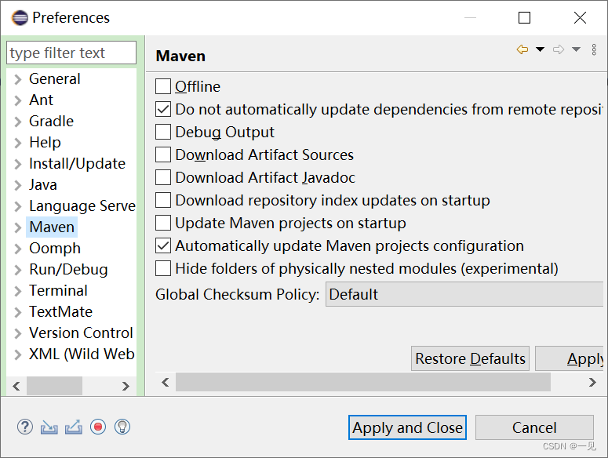The width and height of the screenshot is (608, 458).
Task: Select Run/Debug in the preferences tree
Action: pos(68,269)
